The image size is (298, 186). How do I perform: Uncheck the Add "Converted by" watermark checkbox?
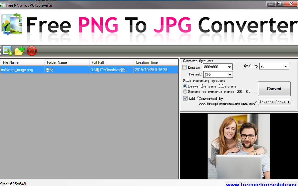[185, 99]
